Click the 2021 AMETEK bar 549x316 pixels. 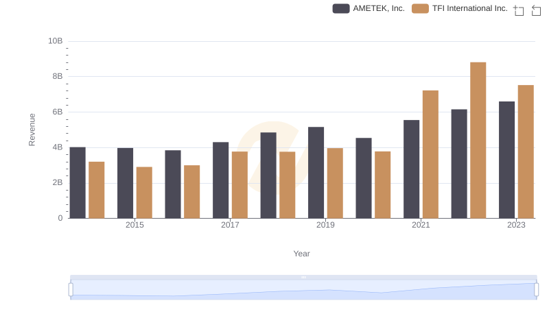click(411, 169)
